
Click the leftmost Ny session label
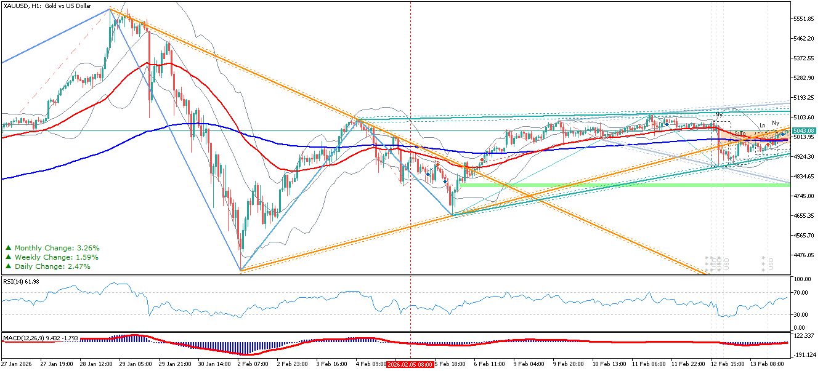click(x=718, y=115)
